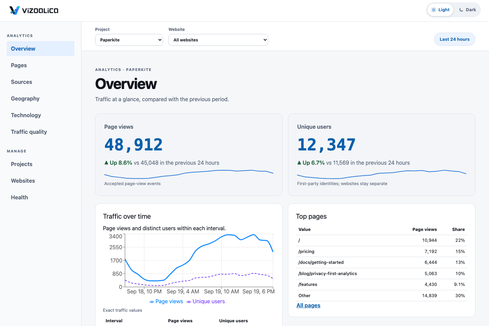Click the Traffic over time heading
This screenshot has height=326, width=489.
[127, 216]
